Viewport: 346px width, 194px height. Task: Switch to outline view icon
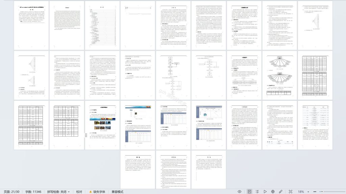coord(257,192)
